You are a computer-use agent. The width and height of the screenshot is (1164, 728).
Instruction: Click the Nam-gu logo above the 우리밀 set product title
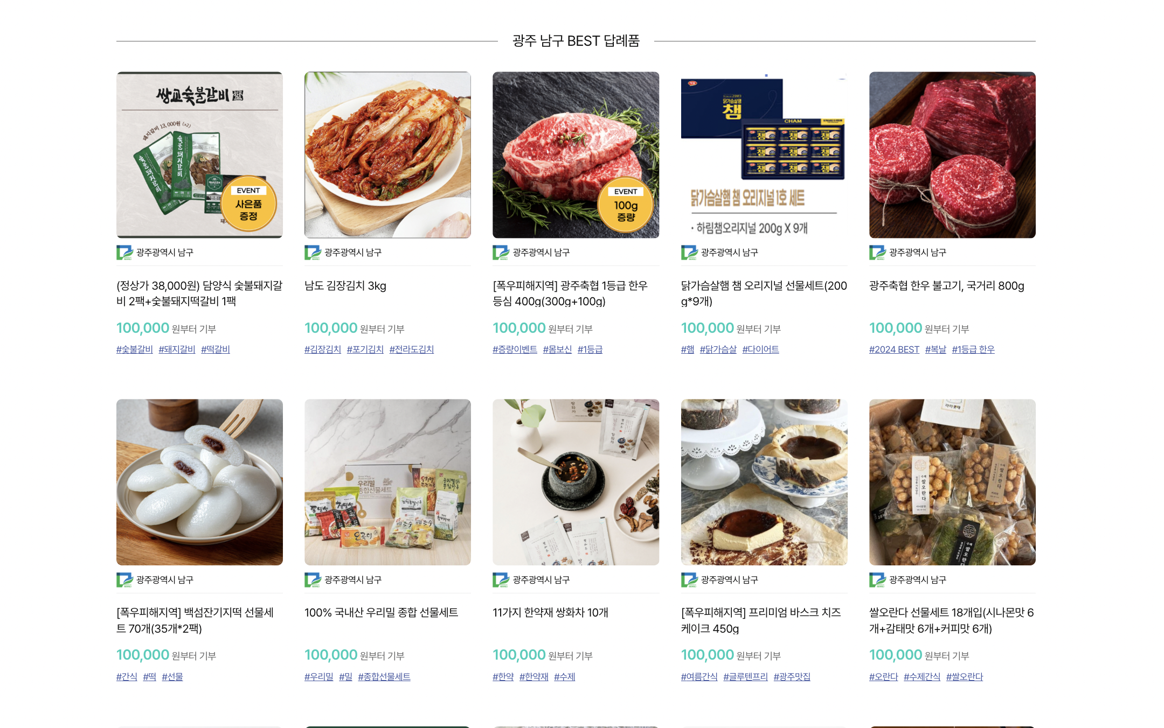[x=313, y=580]
